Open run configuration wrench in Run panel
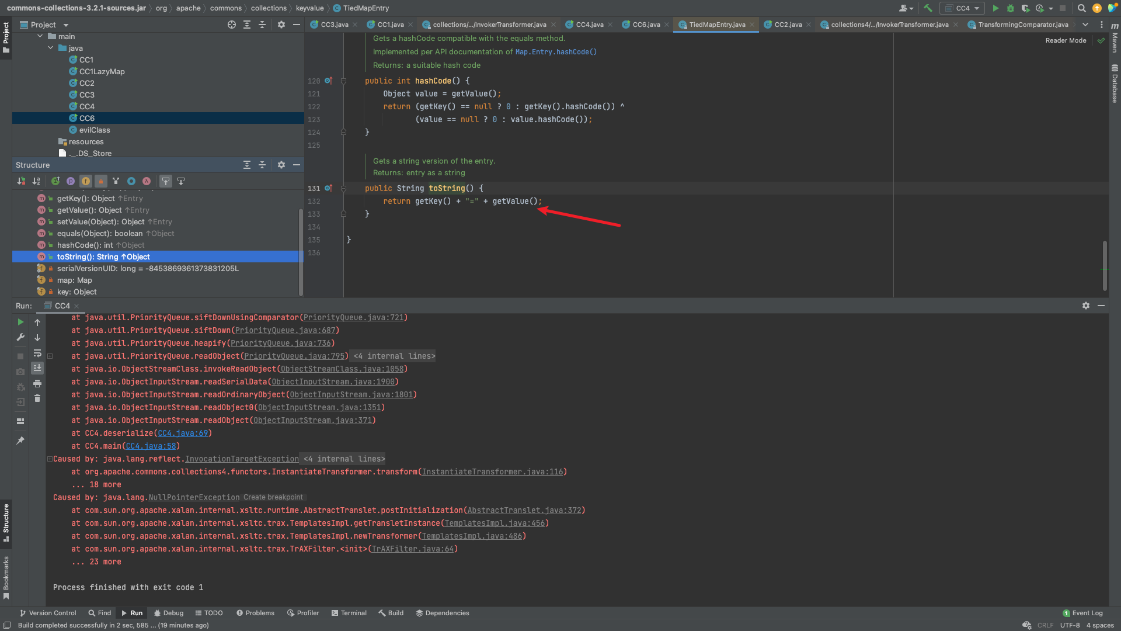Image resolution: width=1121 pixels, height=631 pixels. (x=20, y=337)
